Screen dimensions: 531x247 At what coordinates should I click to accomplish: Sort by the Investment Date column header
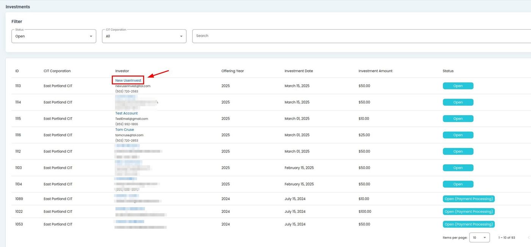298,71
